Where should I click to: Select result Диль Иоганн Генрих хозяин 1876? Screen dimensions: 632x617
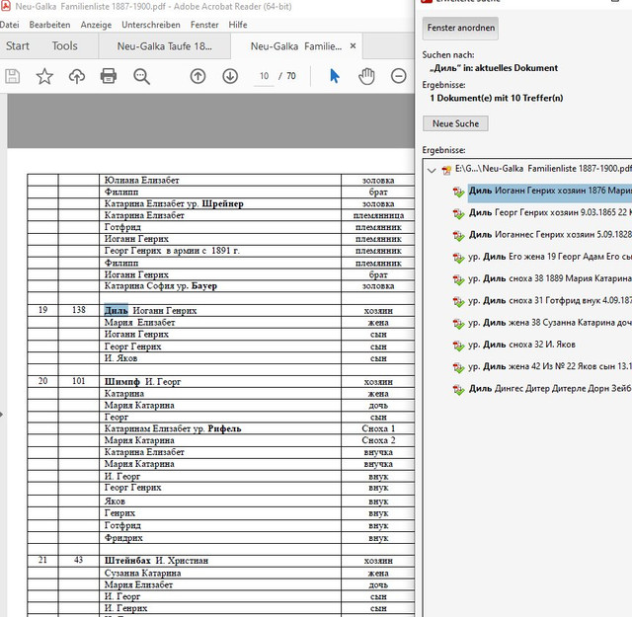pyautogui.click(x=550, y=191)
